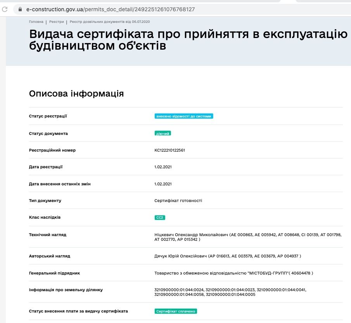Click the діючий status badge
Image resolution: width=351 pixels, height=323 pixels.
click(x=163, y=133)
